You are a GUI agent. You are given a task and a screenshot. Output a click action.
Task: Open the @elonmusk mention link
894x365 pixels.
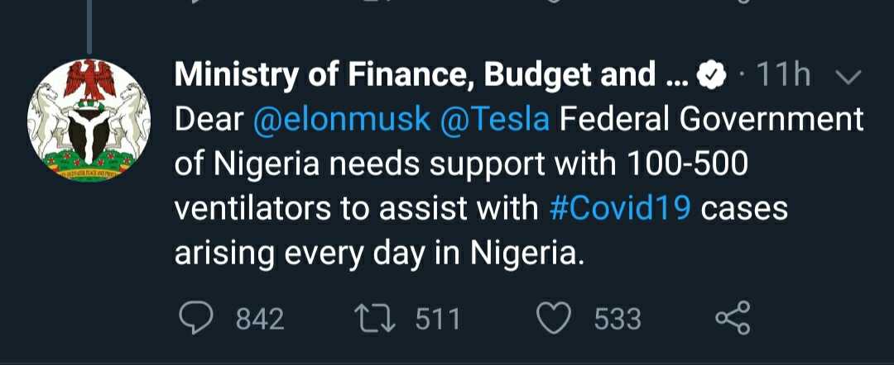pyautogui.click(x=341, y=121)
